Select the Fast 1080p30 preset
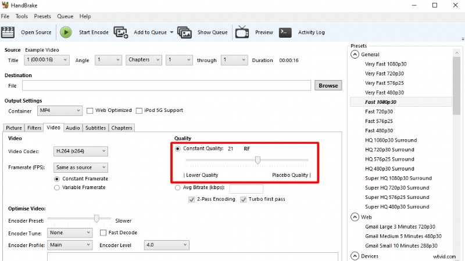Viewport: 465px width, 261px height. click(381, 102)
